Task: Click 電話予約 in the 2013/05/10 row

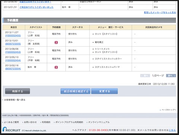Action: (x=56, y=59)
